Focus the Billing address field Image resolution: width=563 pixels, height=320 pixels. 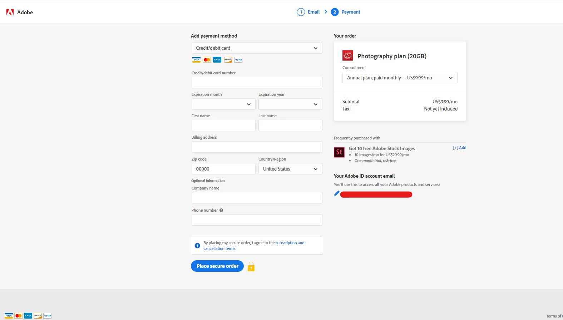[257, 147]
